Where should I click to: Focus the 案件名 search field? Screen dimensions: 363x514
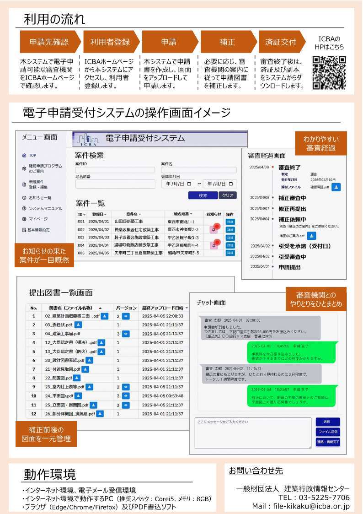199,170
